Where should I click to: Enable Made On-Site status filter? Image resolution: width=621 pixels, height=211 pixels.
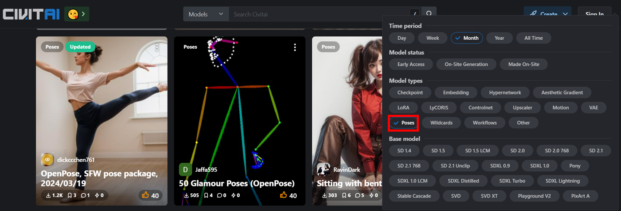click(x=523, y=64)
